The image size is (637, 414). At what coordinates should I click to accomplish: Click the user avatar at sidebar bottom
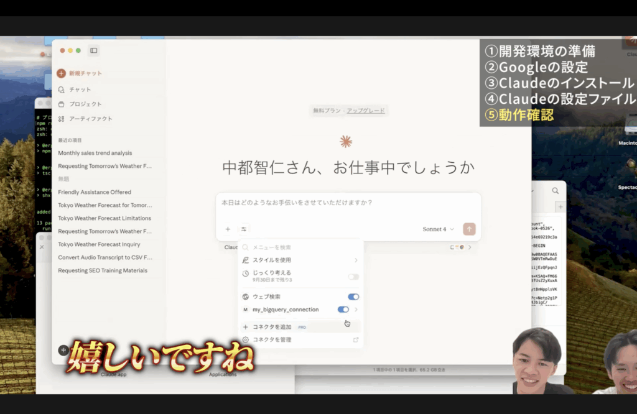pos(63,351)
